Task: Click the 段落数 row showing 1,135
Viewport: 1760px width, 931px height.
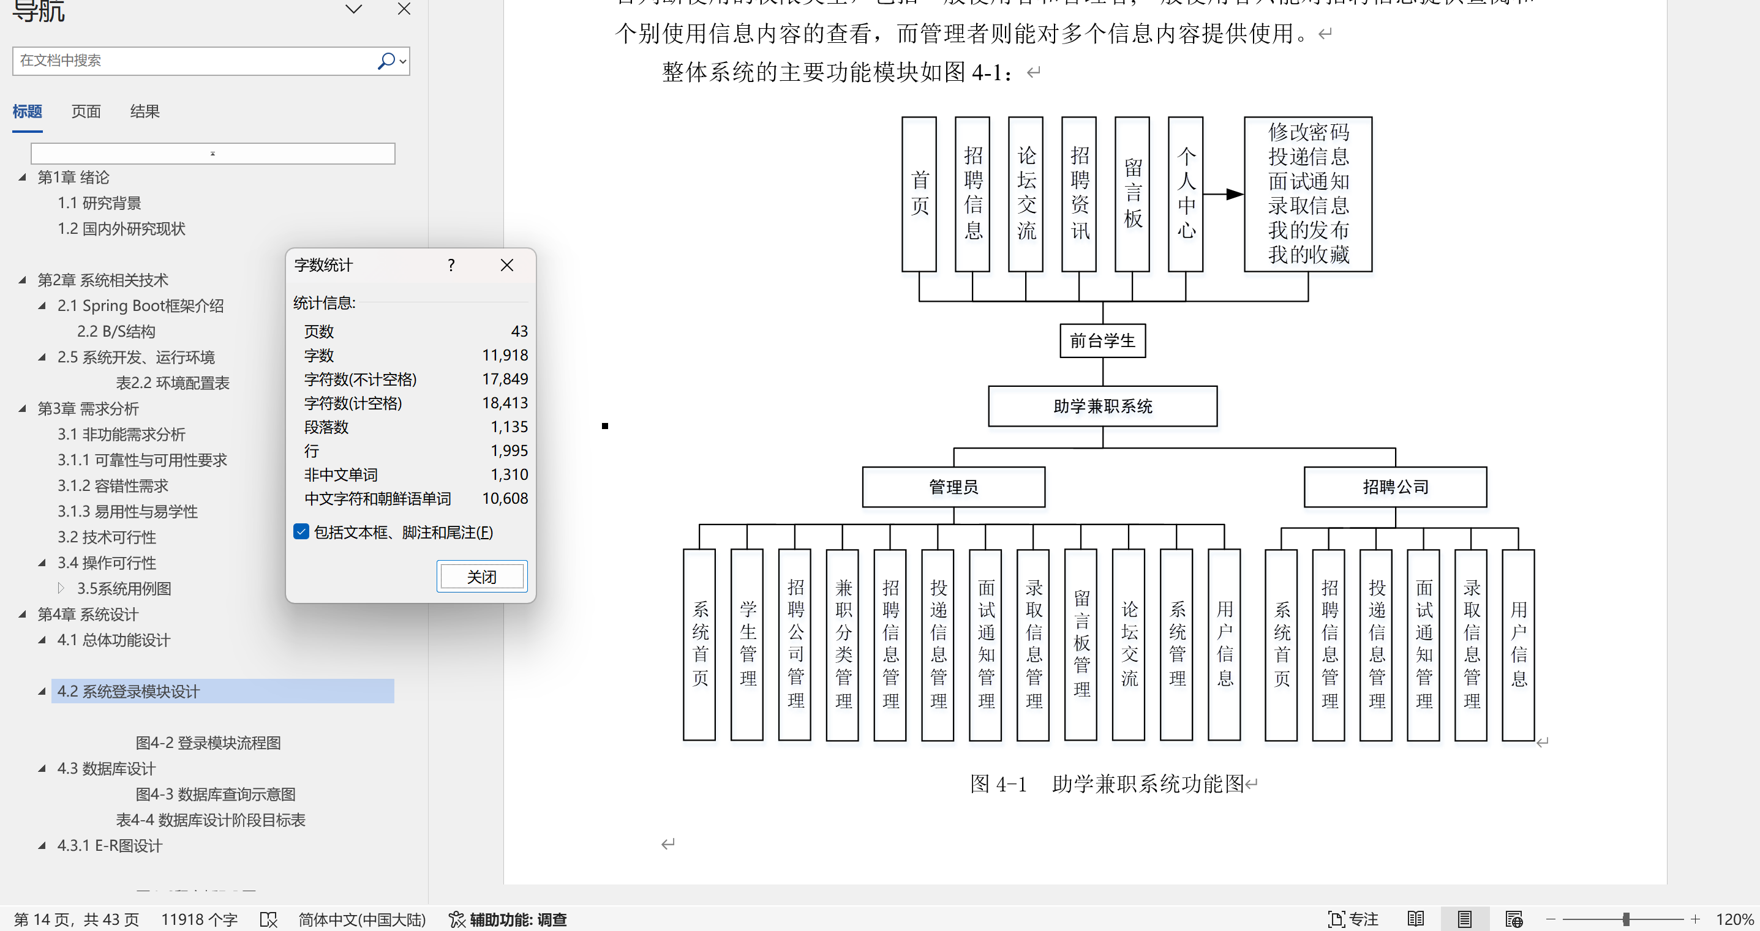Action: (x=415, y=427)
